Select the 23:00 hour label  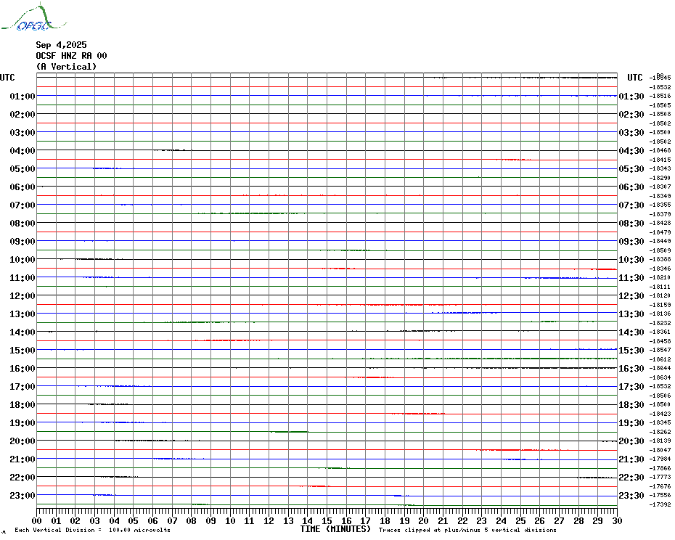point(22,496)
